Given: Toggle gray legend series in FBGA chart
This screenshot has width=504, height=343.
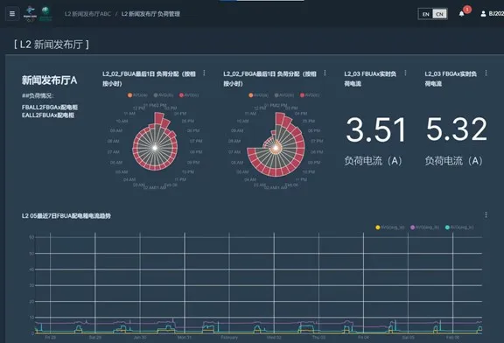Looking at the screenshot, I should (284, 95).
